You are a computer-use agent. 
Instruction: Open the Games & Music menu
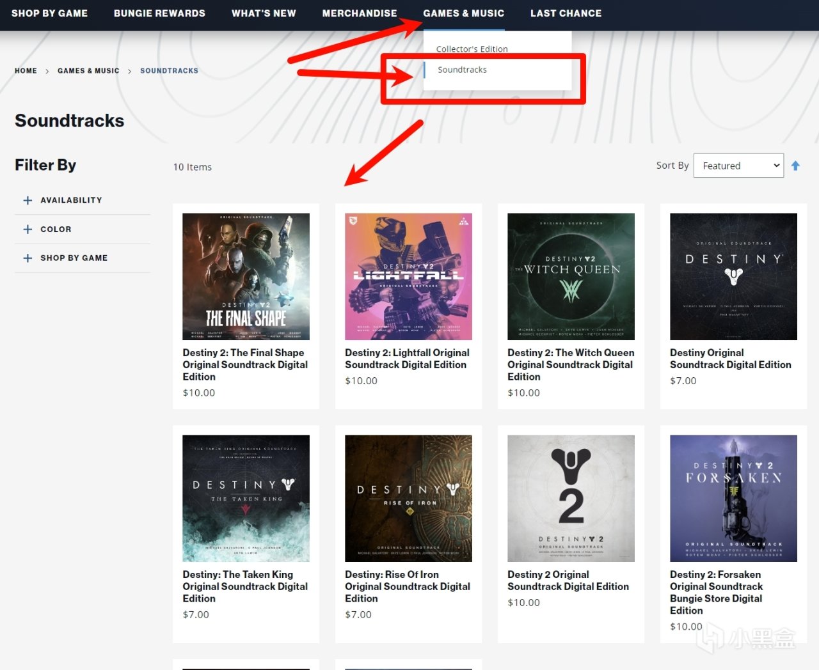coord(464,13)
